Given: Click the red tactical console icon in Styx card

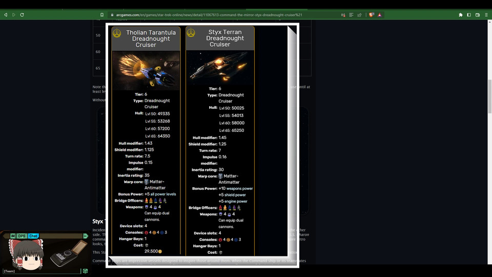Looking at the screenshot, I should (220, 240).
